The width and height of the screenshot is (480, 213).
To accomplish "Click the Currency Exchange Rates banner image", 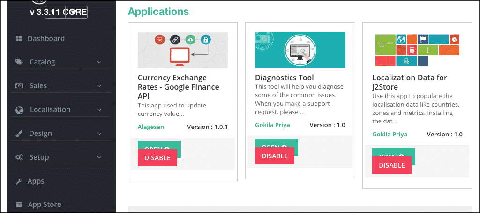I will pyautogui.click(x=183, y=50).
